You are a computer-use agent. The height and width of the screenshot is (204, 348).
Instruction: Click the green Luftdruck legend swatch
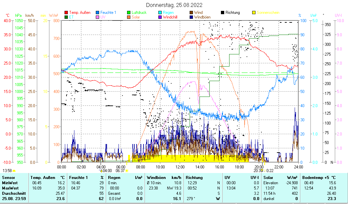point(129,13)
